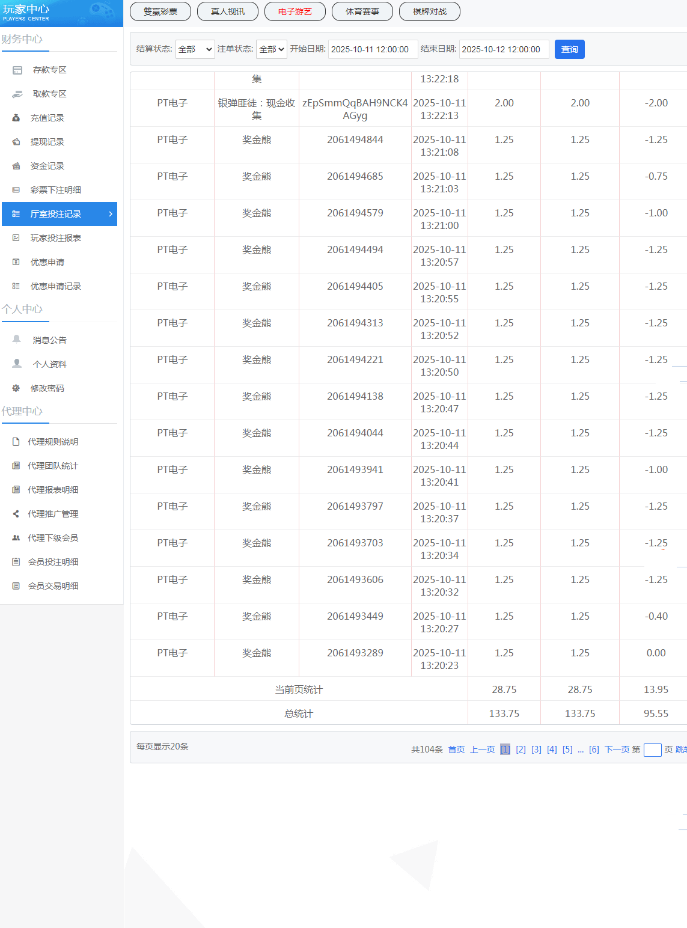Click the withdrawal zone icon (取款专区)

pyautogui.click(x=17, y=94)
